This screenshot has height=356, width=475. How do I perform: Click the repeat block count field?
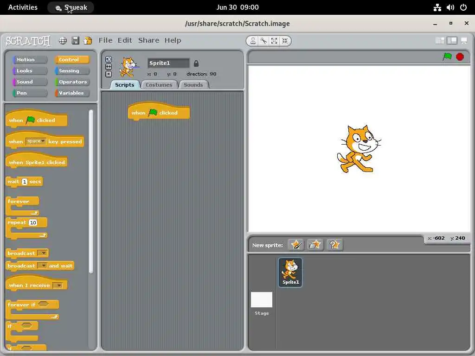pos(33,223)
